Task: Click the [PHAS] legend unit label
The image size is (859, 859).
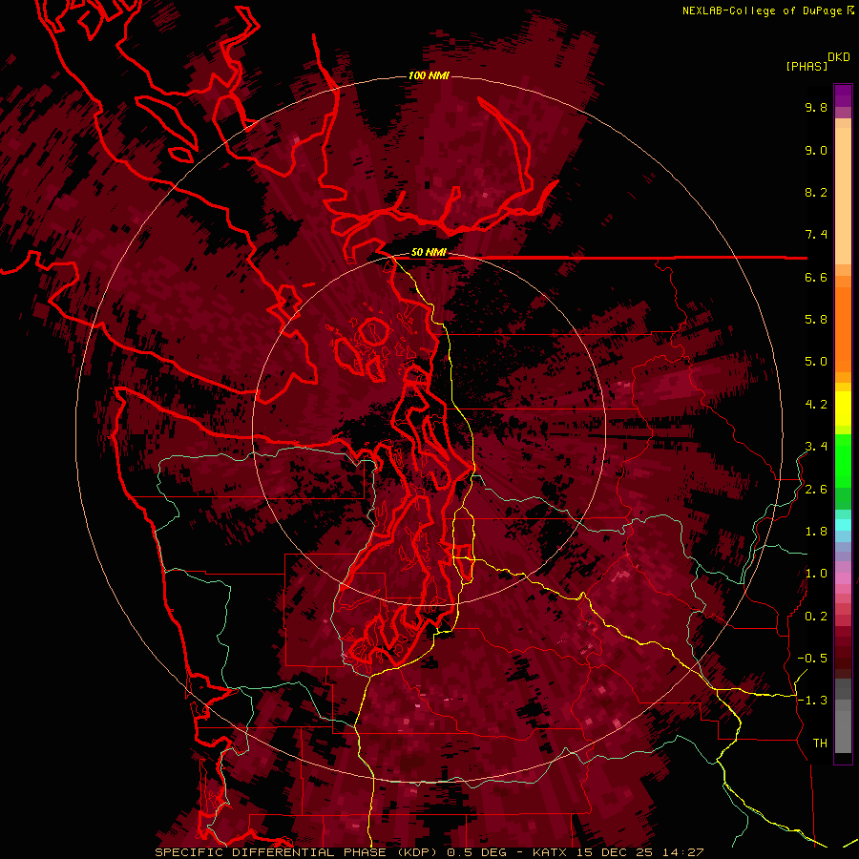Action: (x=807, y=66)
